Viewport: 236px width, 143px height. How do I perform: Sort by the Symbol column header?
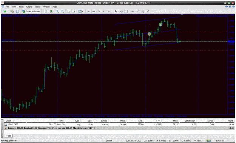coord(104,121)
